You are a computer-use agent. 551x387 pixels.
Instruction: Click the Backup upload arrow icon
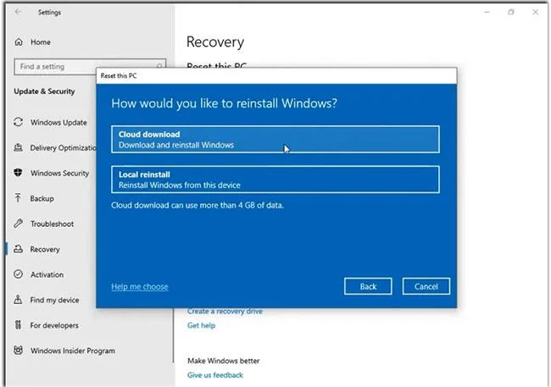point(19,198)
